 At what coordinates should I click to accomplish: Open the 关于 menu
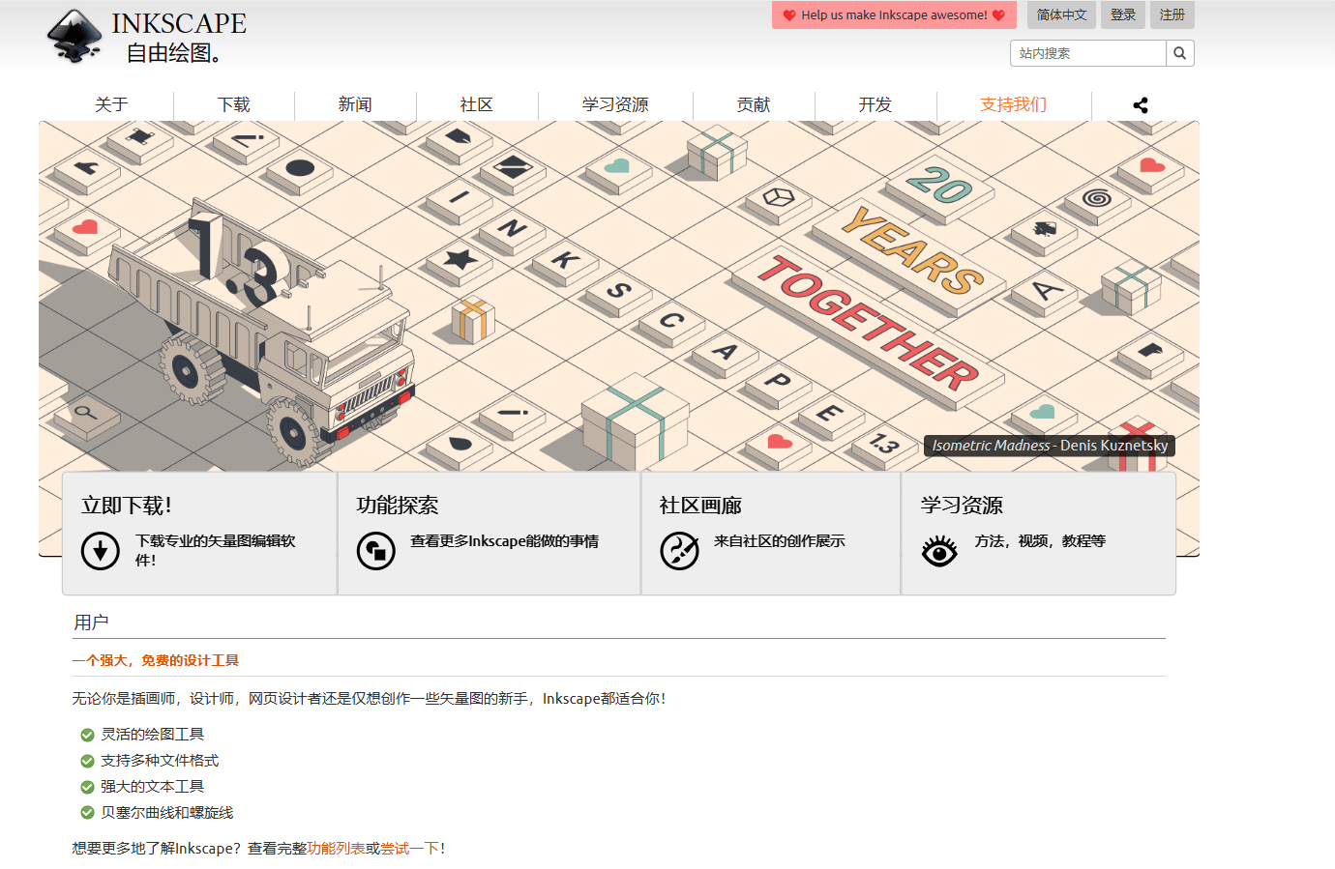pyautogui.click(x=112, y=104)
